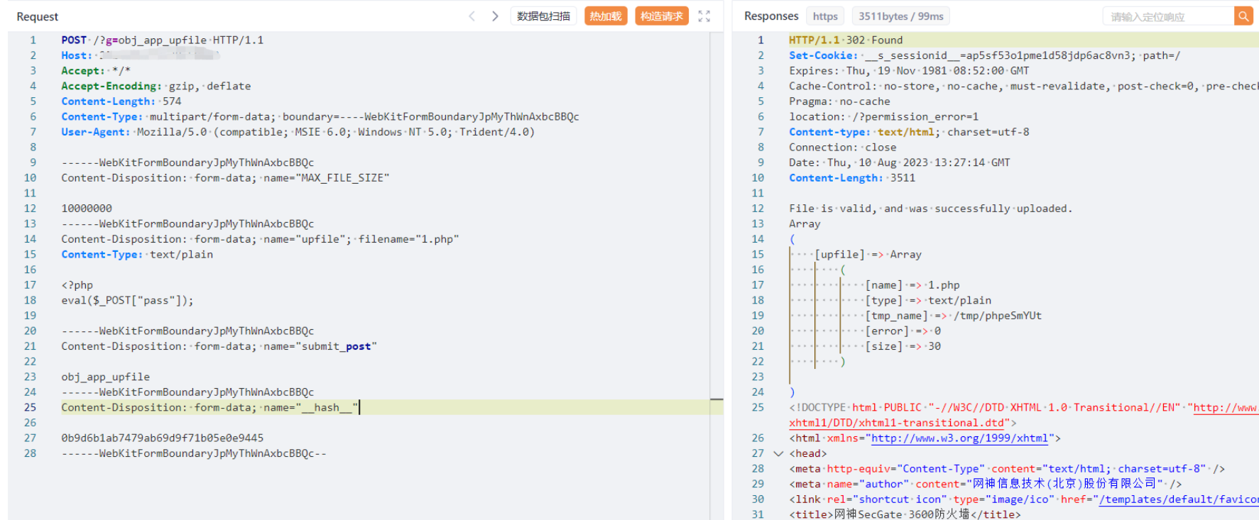
Task: Click the multipart/form-data Content-Type header
Action: 320,116
